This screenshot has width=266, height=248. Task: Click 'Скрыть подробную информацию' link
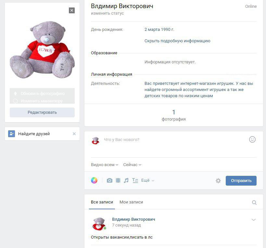click(x=177, y=41)
